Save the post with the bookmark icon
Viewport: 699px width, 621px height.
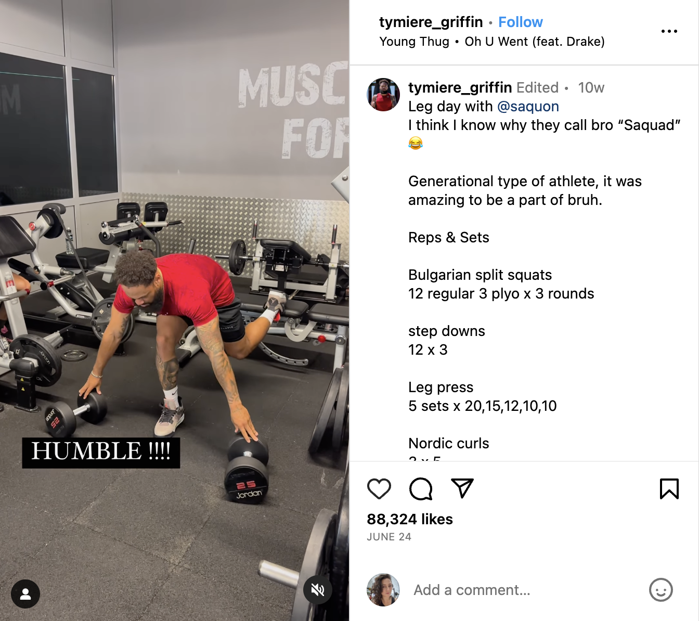669,489
